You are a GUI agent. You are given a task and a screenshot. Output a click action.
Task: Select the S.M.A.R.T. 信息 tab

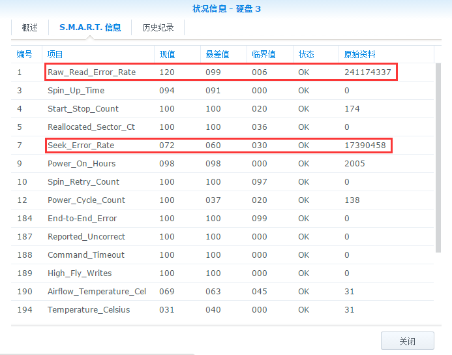[90, 27]
